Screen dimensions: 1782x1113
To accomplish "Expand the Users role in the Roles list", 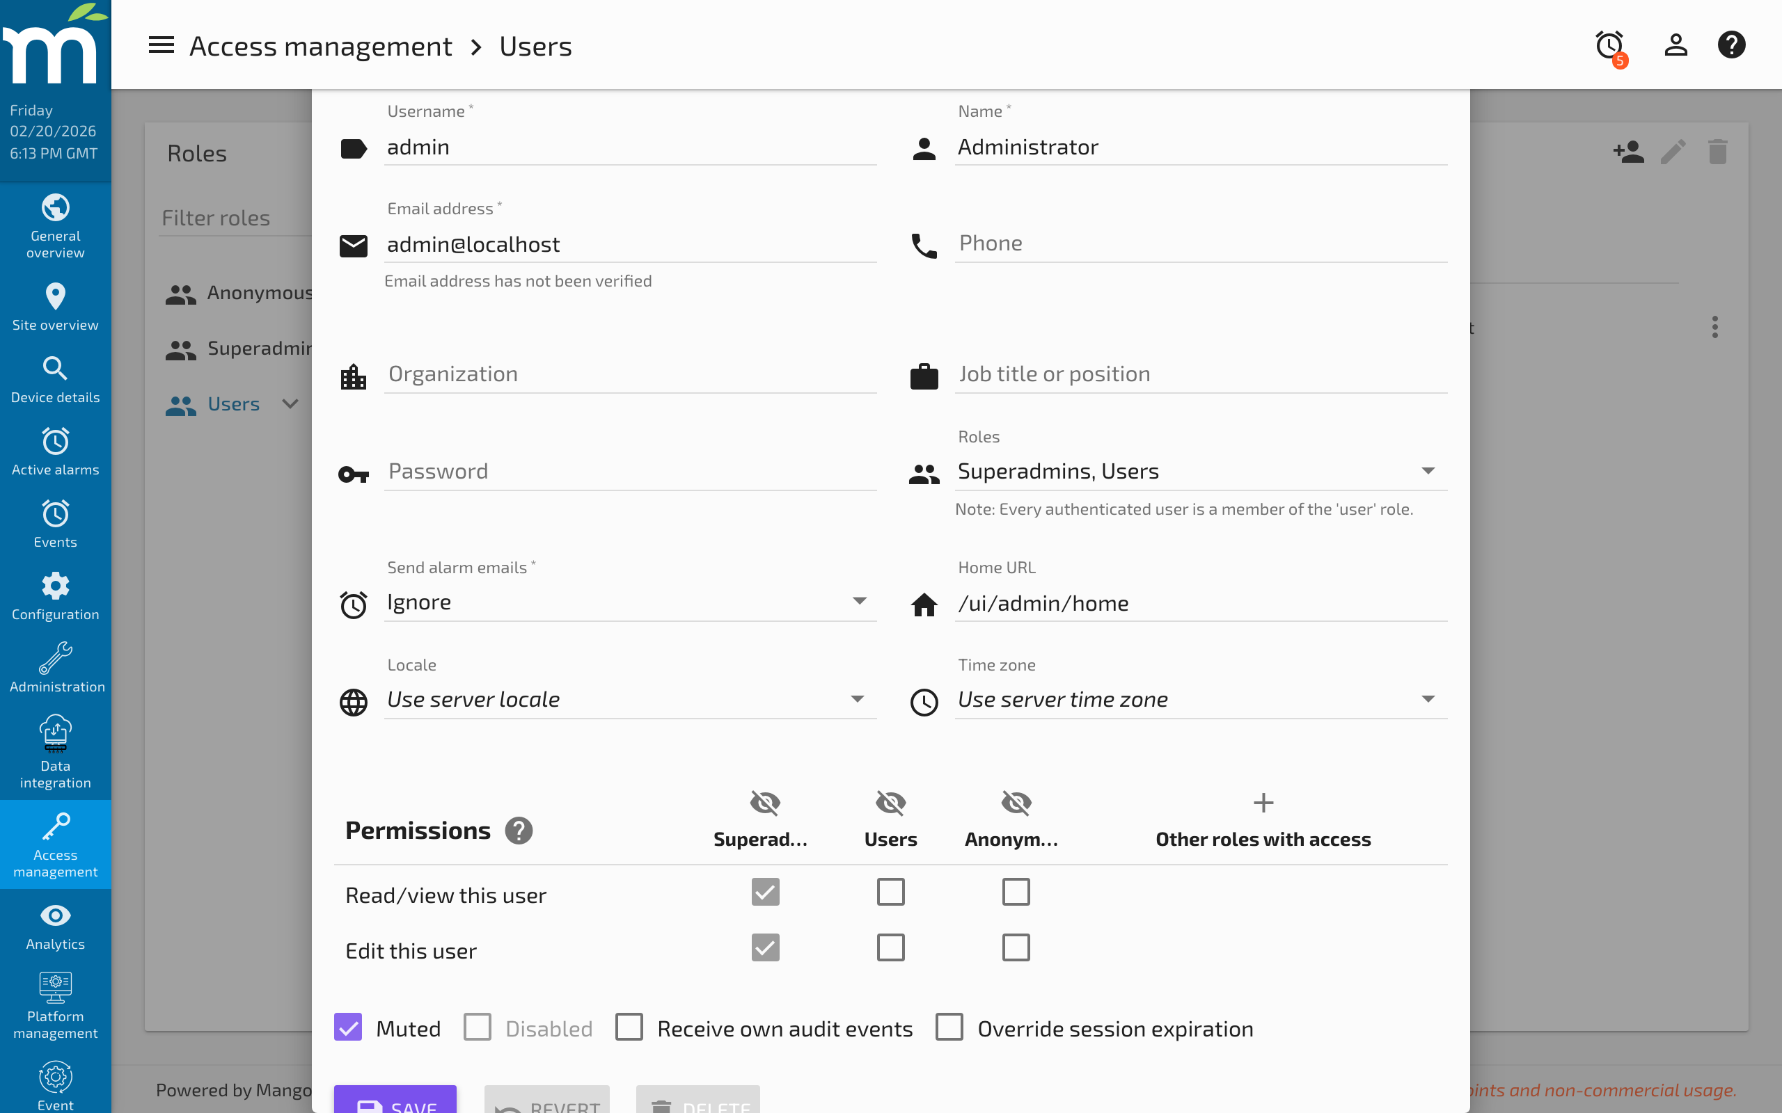I will (290, 404).
